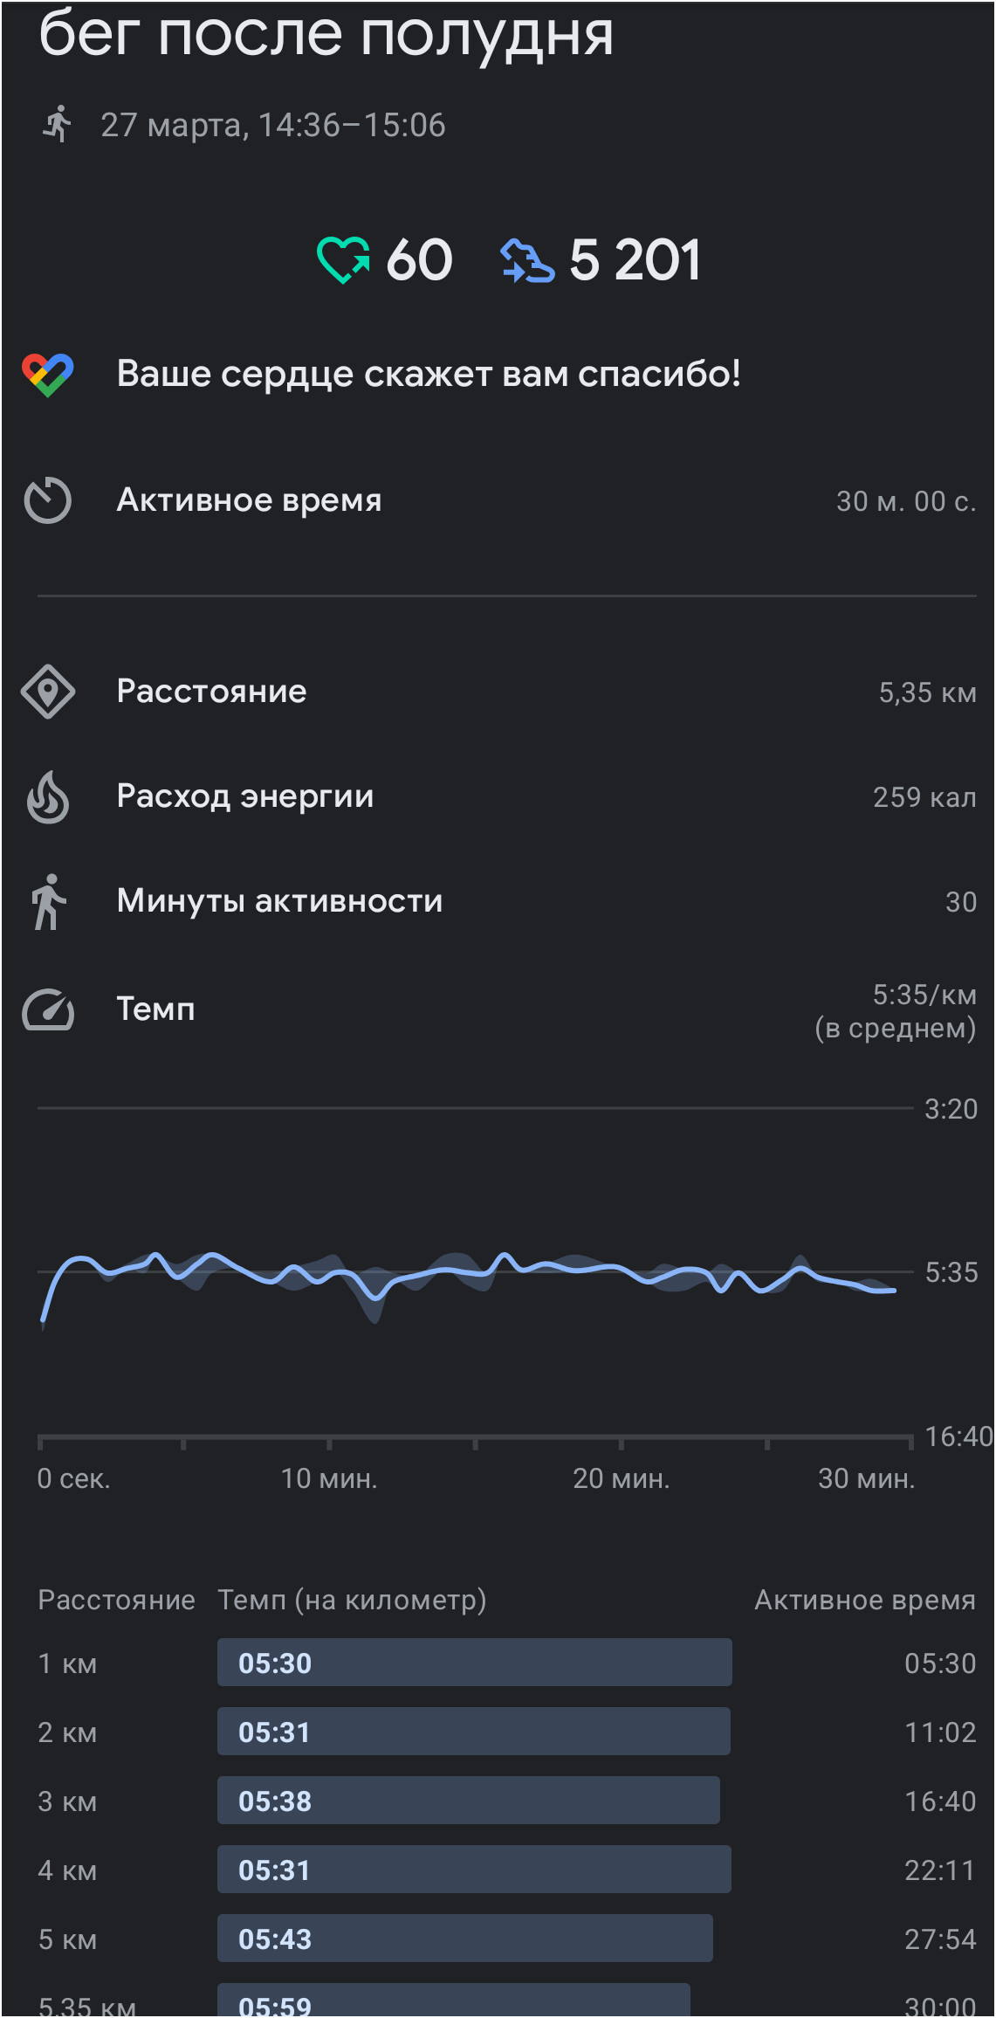Screen dimensions: 996x2018
Task: Tap the blue steps shoe icon
Action: [526, 261]
